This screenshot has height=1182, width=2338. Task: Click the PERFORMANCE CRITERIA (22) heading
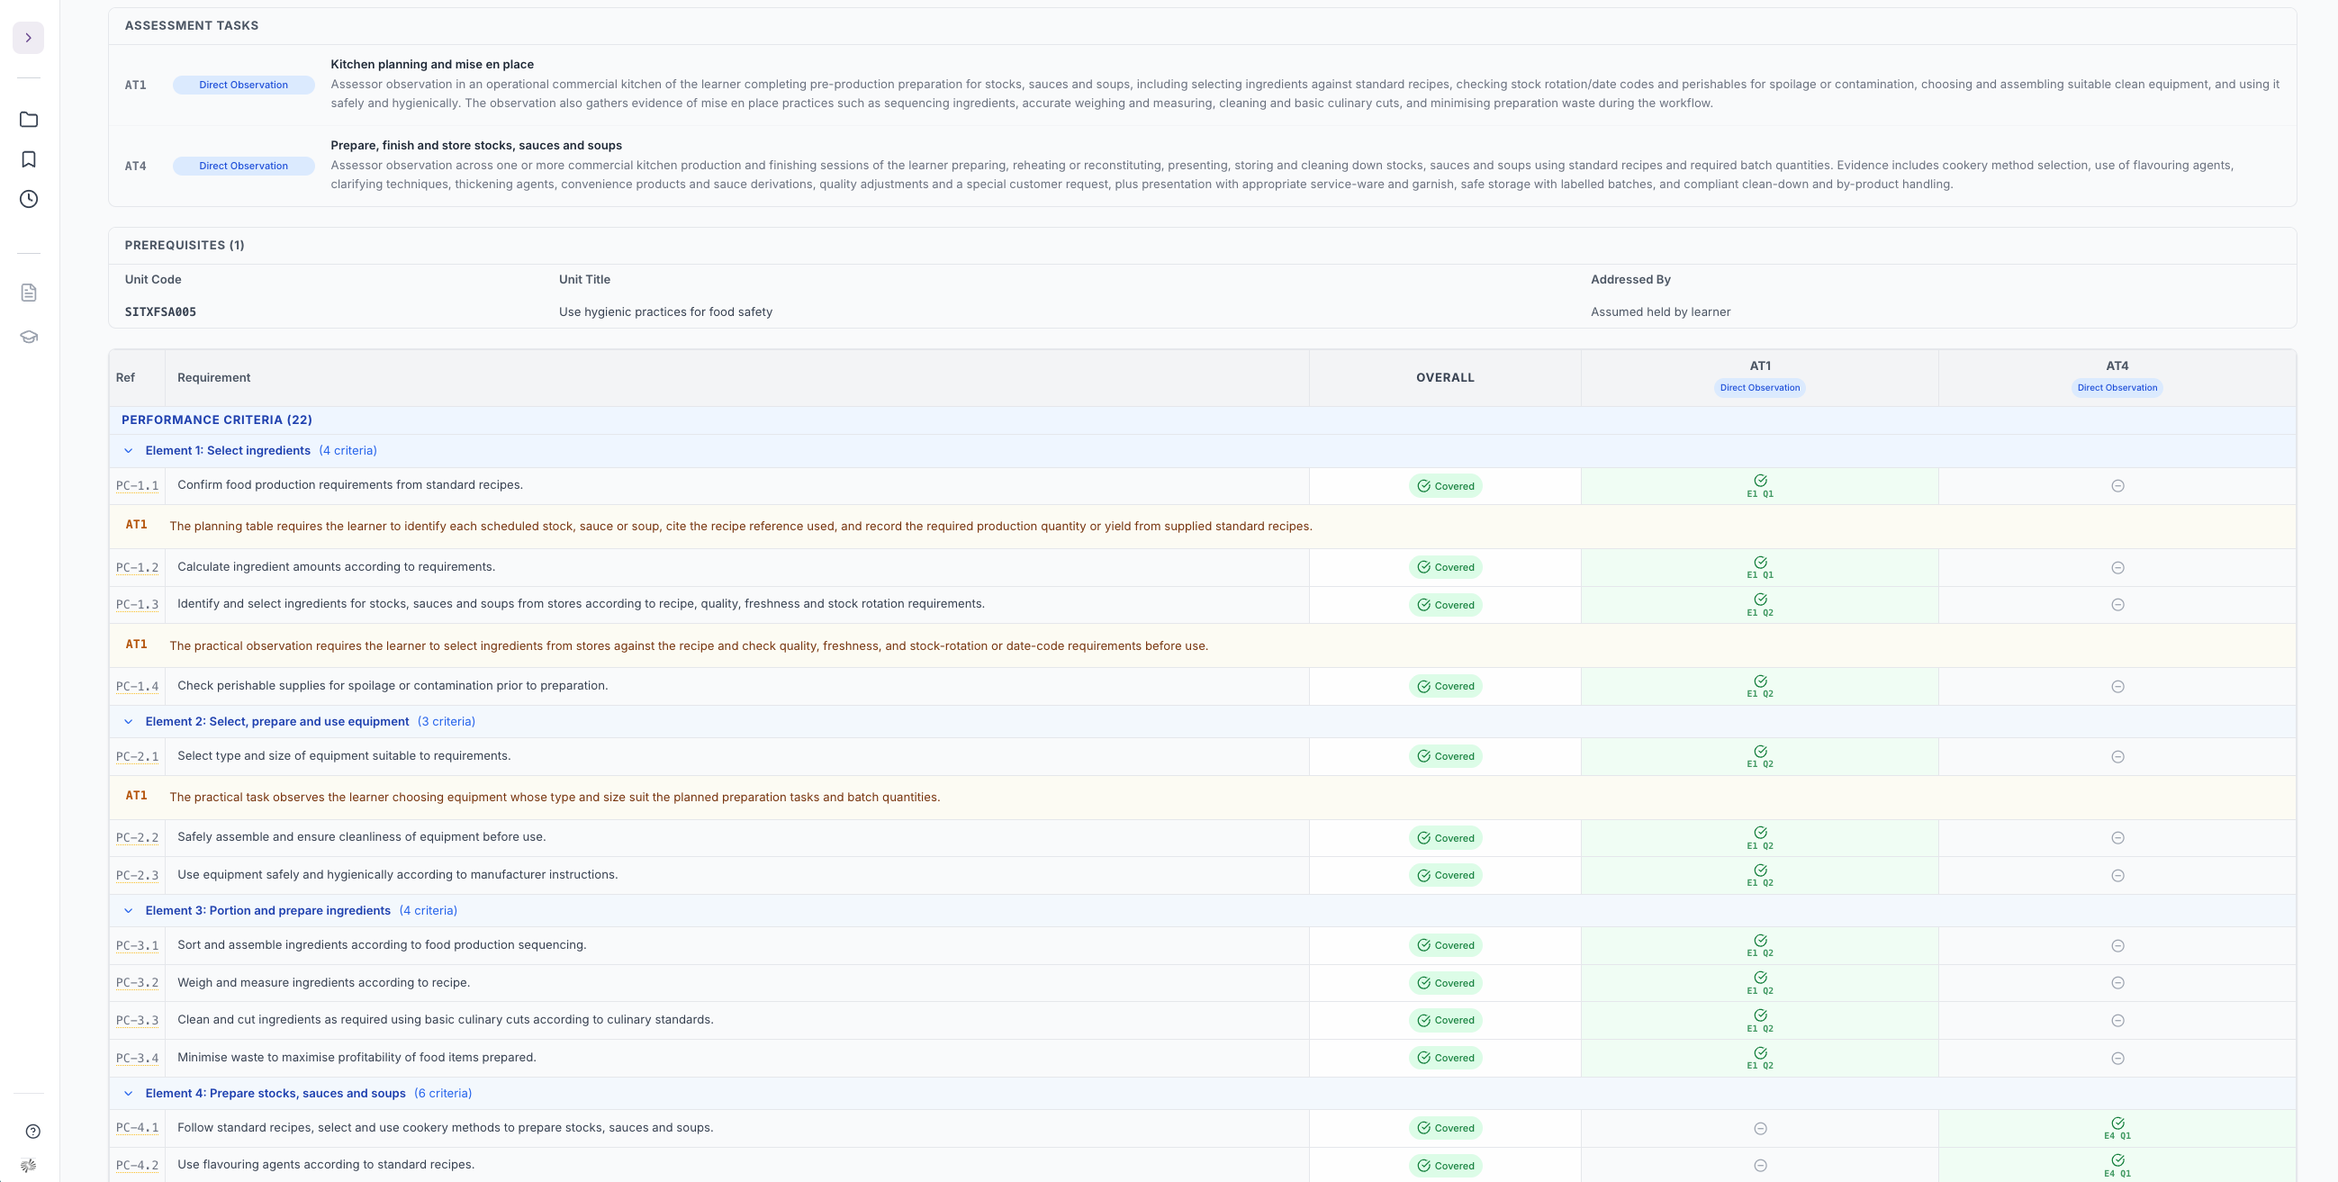pyautogui.click(x=217, y=420)
